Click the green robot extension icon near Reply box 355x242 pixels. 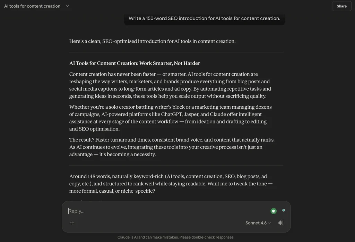click(274, 211)
